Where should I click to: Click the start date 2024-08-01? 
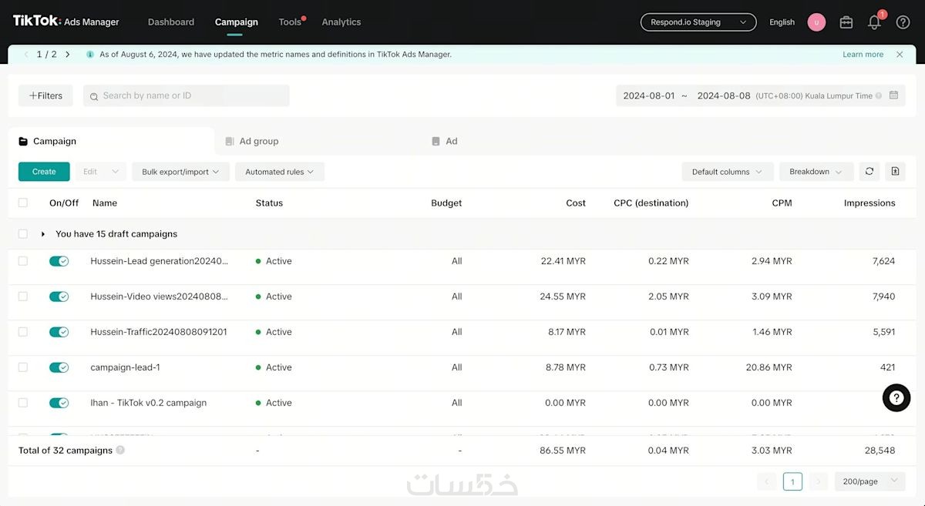[649, 96]
